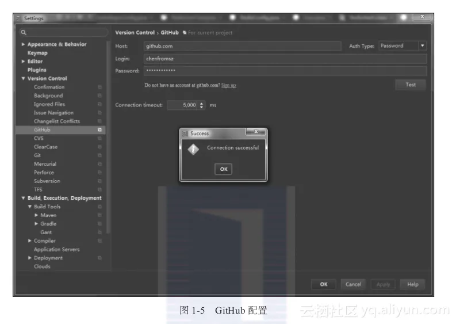Image resolution: width=456 pixels, height=324 pixels.
Task: Select GitHub in the settings tree
Action: [60, 130]
